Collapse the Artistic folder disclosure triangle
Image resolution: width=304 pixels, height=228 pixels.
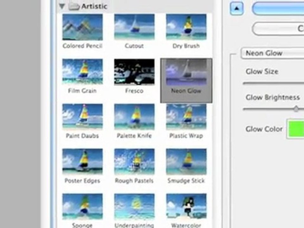(62, 6)
